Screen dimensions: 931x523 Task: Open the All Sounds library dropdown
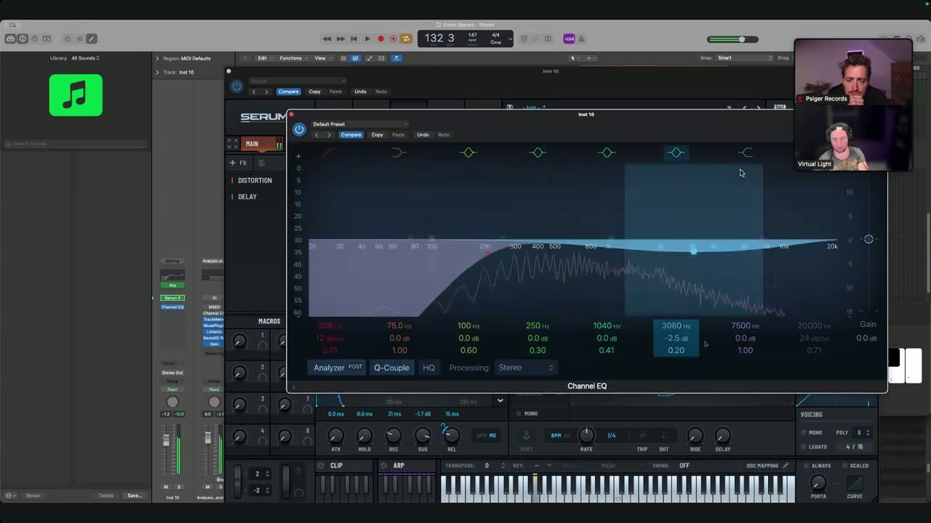click(85, 58)
